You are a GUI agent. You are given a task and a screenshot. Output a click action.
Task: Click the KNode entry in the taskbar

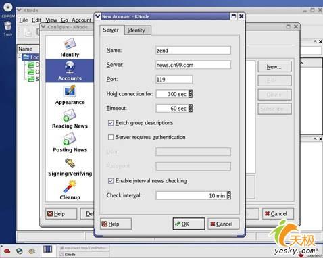[84, 255]
